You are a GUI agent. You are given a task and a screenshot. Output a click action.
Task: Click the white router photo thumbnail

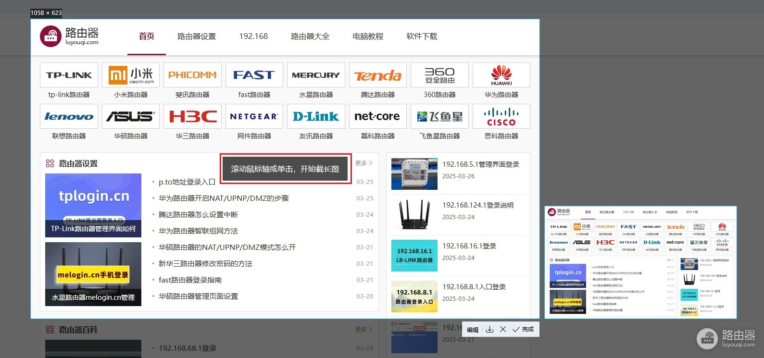point(414,174)
